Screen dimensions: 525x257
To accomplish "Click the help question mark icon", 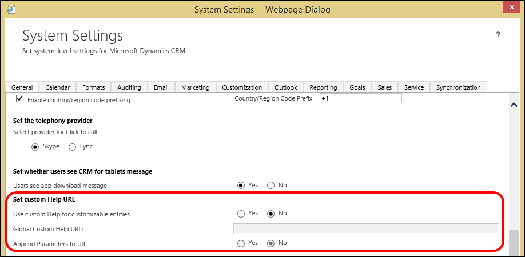I will 498,35.
